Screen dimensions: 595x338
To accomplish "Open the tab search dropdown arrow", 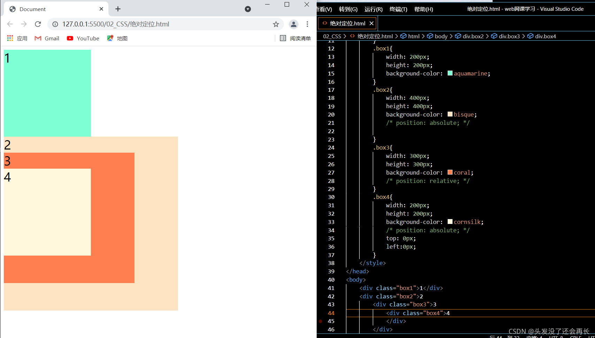I will (248, 9).
